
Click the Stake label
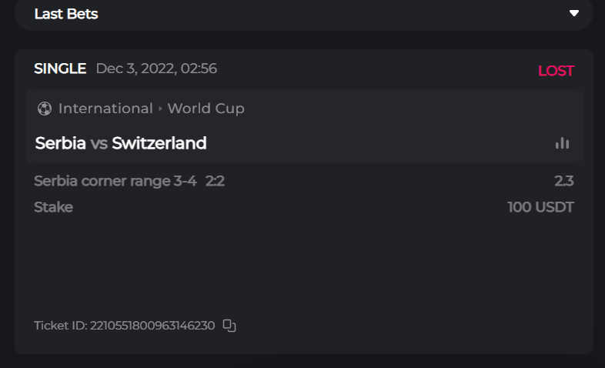click(53, 207)
